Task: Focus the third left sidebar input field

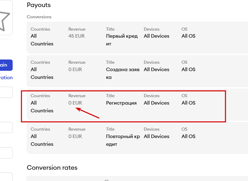Action: point(6,153)
